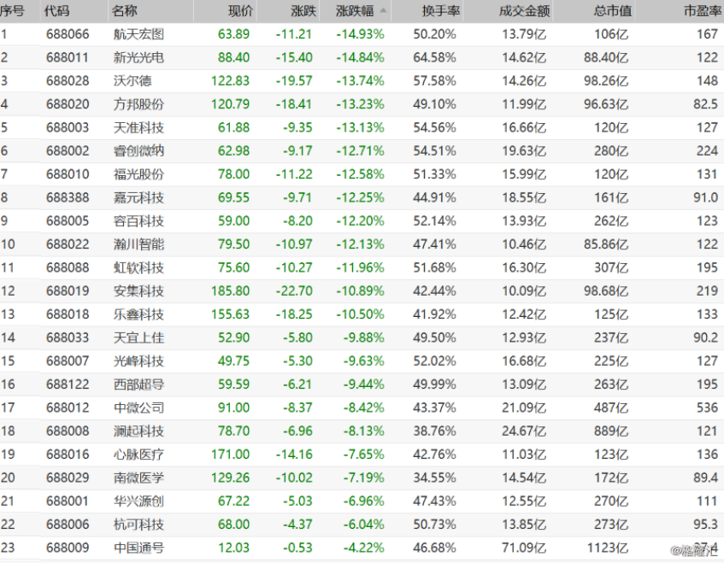Click P/E ratio value 224
724x563 pixels.
tap(708, 151)
